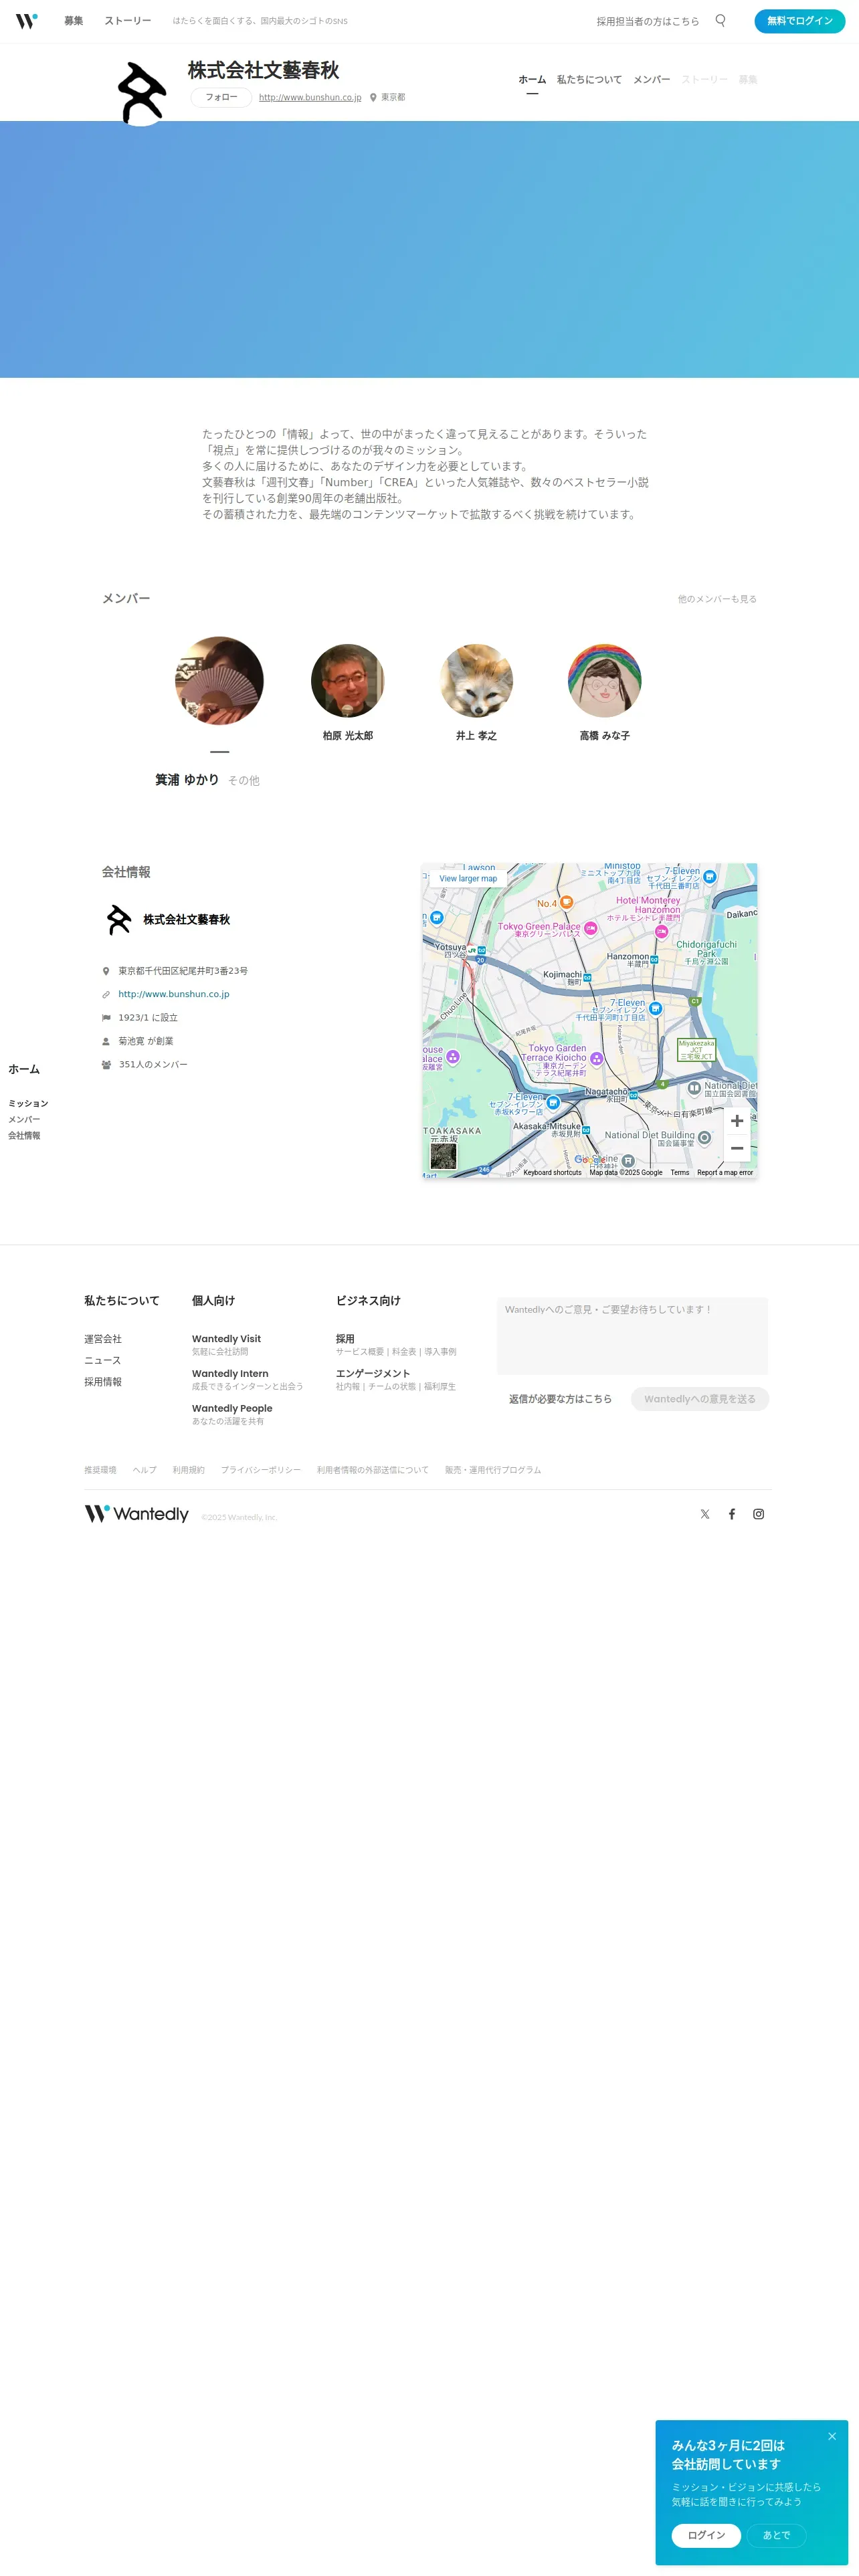Select the 私たちについて tab
The image size is (859, 2576).
point(589,80)
